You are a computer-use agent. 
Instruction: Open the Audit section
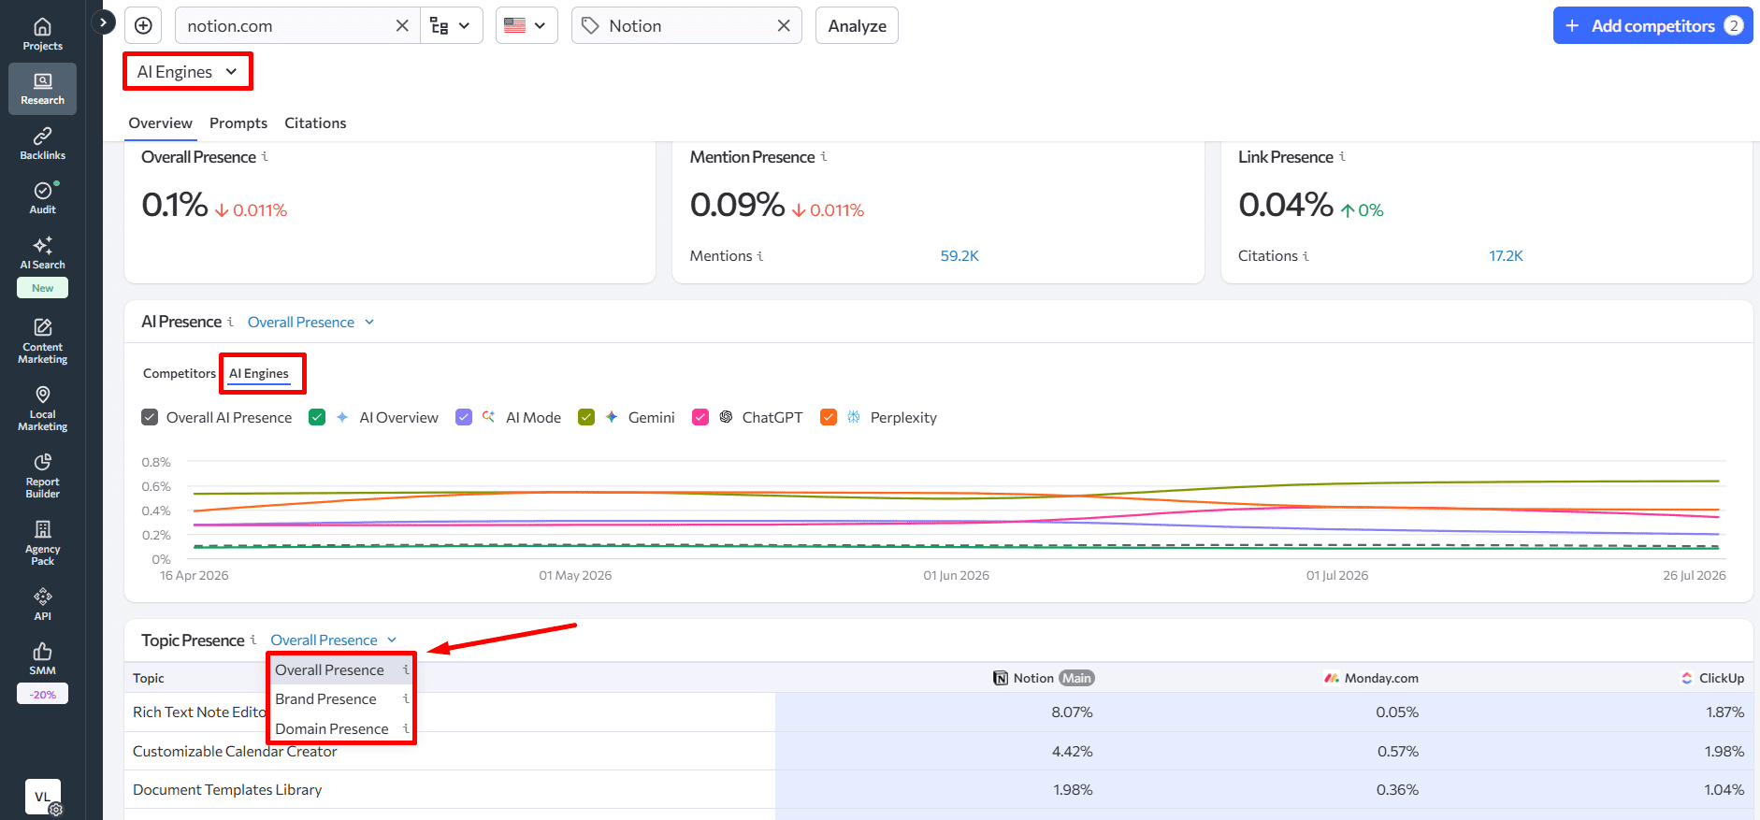[42, 198]
